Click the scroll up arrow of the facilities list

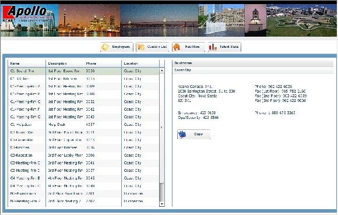tap(162, 71)
